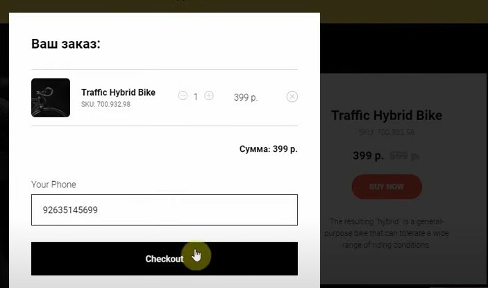Click the faded SKU under the product card title
Viewport: 488px width, 288px height.
pyautogui.click(x=387, y=132)
